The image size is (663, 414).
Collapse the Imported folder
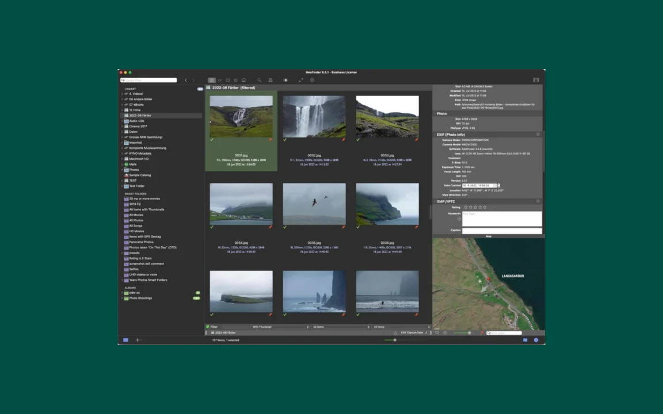click(x=122, y=143)
